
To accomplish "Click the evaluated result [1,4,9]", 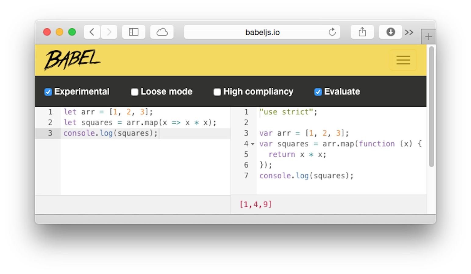I will click(x=255, y=204).
